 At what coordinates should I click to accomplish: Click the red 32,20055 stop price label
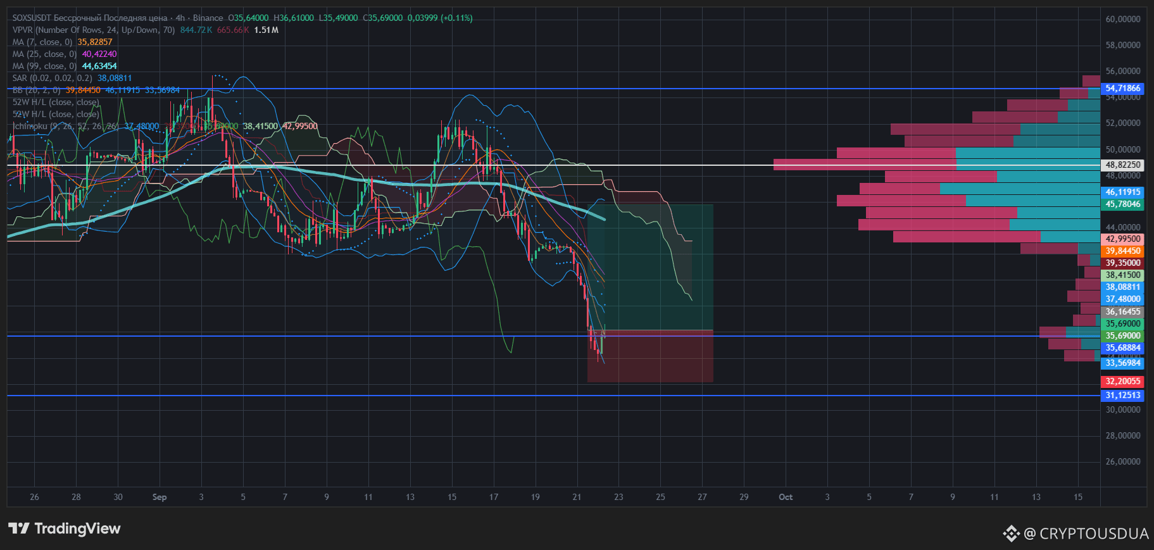1122,381
